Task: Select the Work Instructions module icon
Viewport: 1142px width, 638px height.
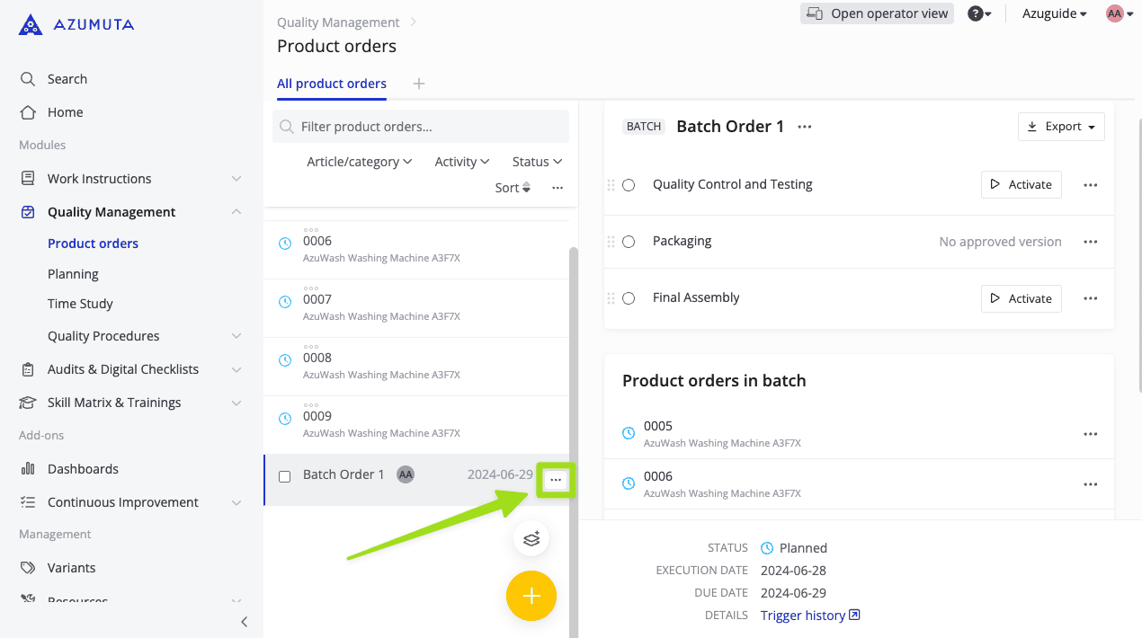Action: (29, 178)
